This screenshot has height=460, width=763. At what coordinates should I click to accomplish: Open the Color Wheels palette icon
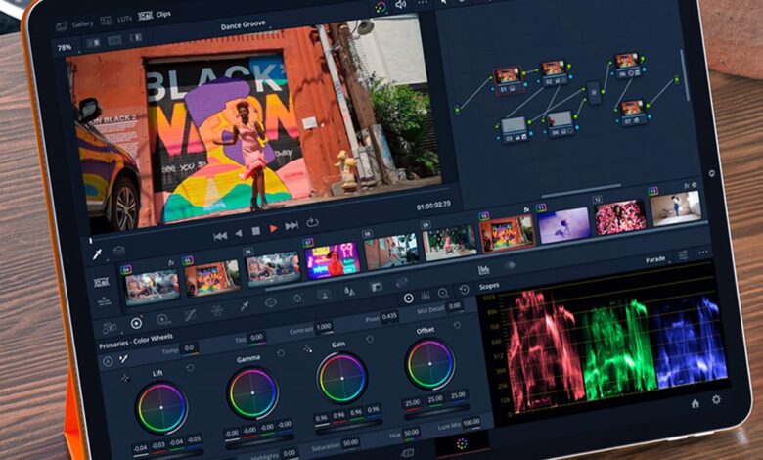tap(136, 323)
